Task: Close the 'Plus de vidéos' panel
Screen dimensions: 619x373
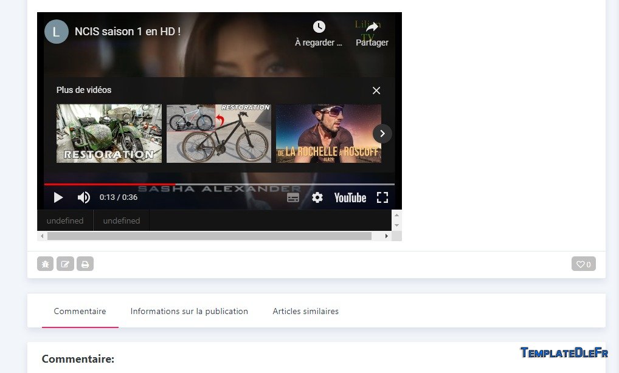Action: (x=376, y=91)
